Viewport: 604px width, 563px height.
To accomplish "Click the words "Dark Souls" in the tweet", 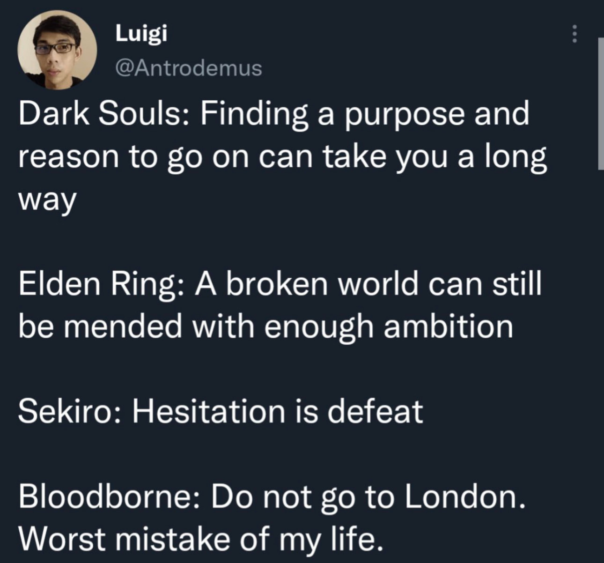I will (x=101, y=114).
